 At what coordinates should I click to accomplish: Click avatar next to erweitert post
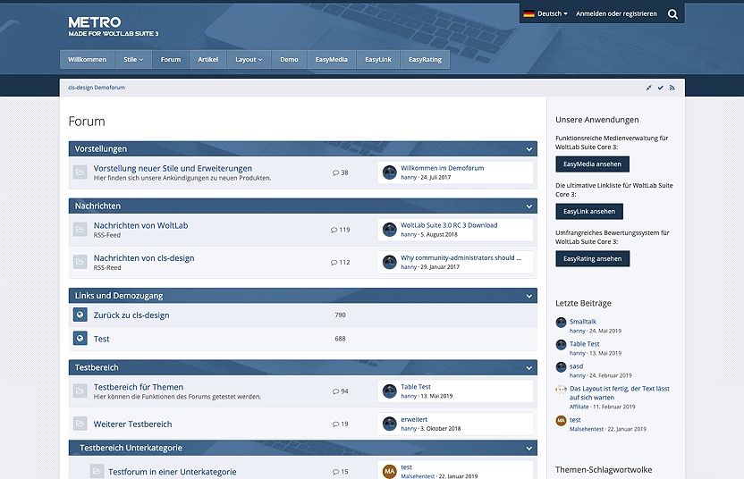pos(390,424)
